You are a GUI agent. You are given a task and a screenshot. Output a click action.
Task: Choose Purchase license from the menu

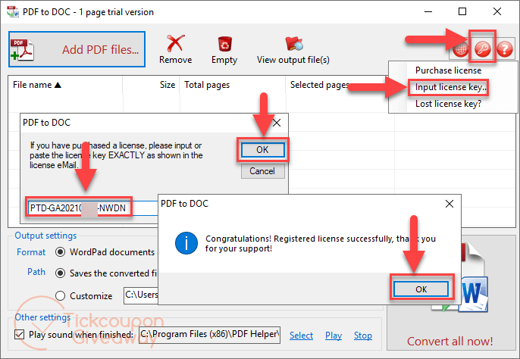point(448,70)
